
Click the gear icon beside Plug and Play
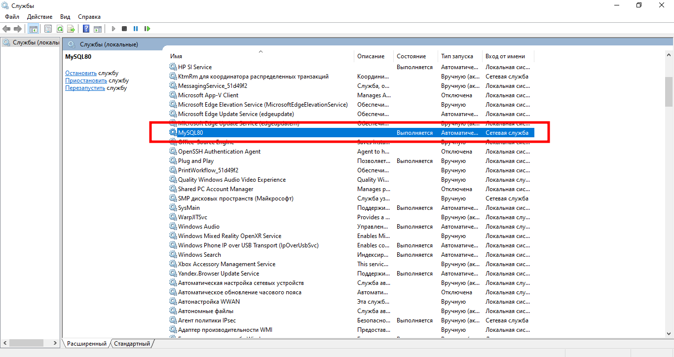tap(173, 161)
